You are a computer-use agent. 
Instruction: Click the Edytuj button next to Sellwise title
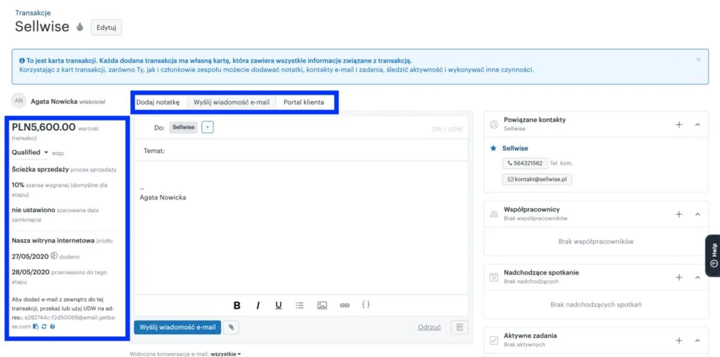106,27
